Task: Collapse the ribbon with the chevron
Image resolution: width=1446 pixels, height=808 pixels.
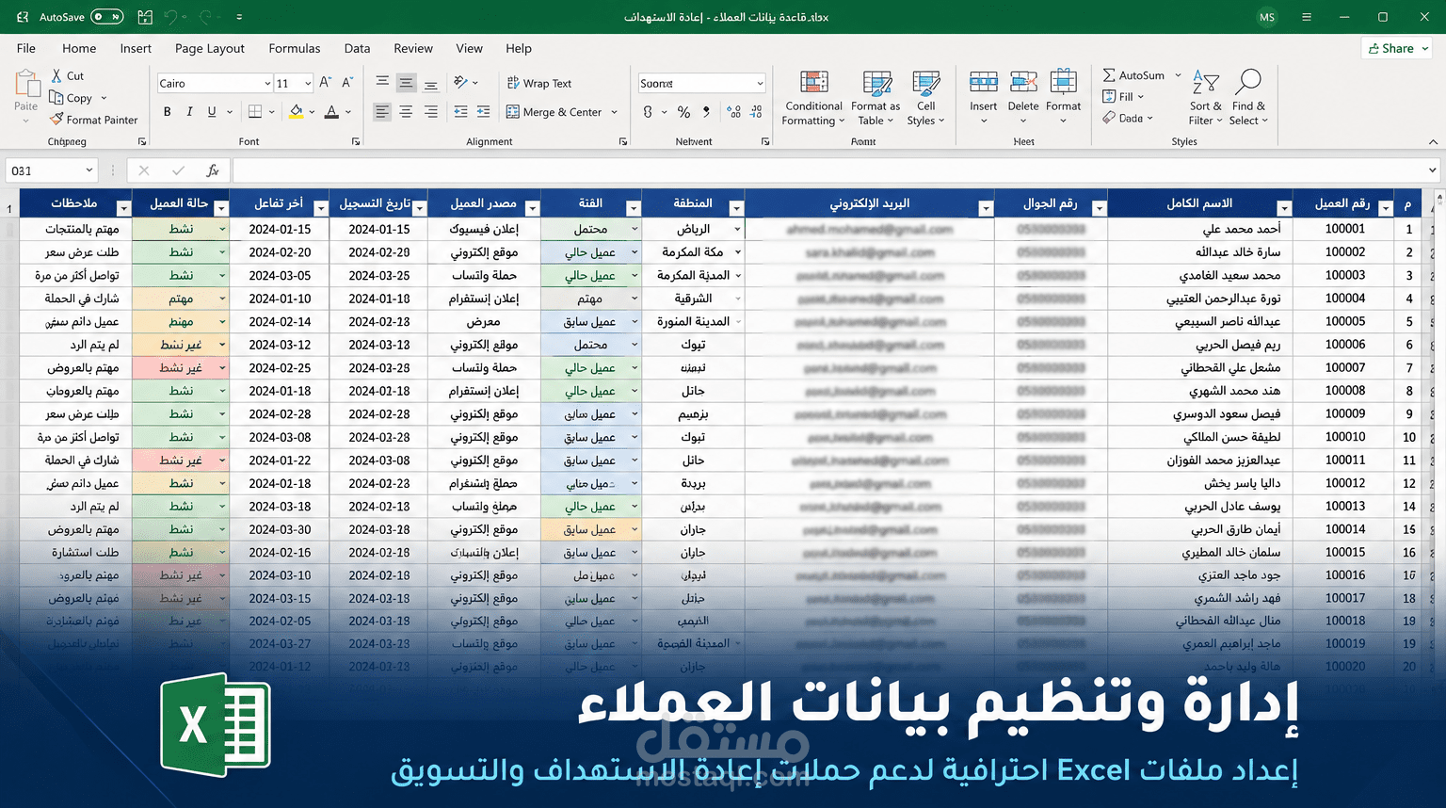Action: coord(1433,142)
